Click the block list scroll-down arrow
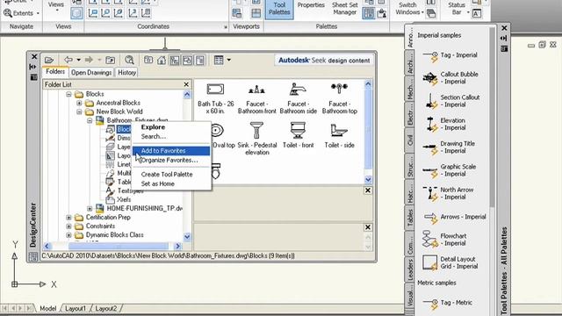This screenshot has width=562, height=316. click(368, 179)
